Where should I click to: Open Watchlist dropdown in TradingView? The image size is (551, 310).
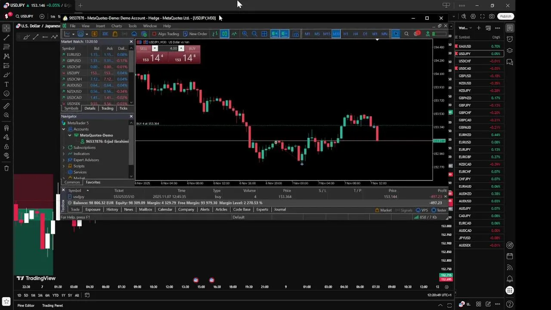pos(465,28)
